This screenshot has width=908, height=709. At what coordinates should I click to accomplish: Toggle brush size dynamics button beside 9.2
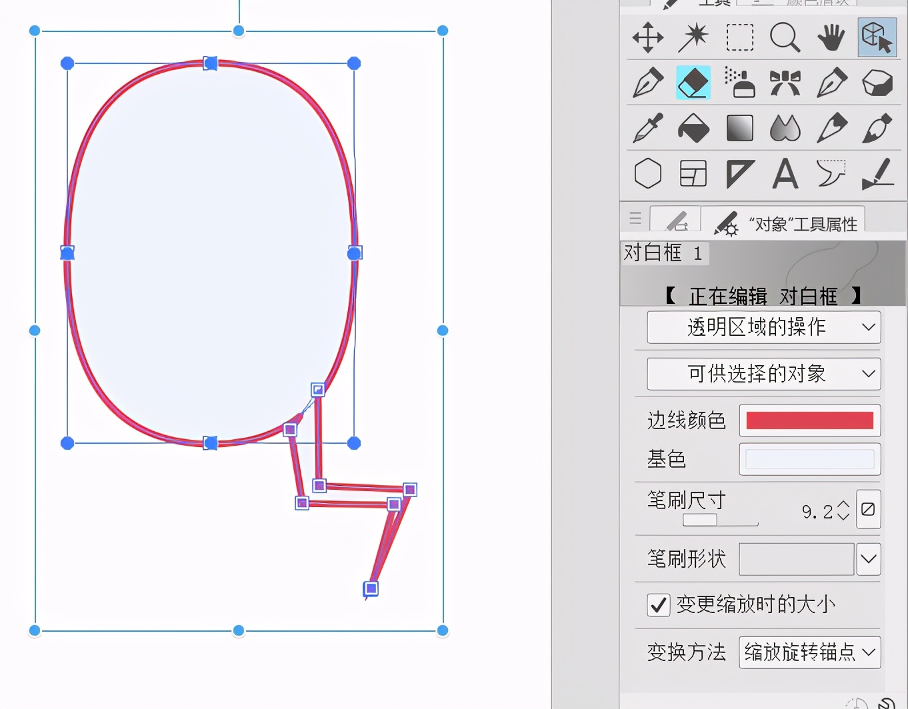point(868,510)
